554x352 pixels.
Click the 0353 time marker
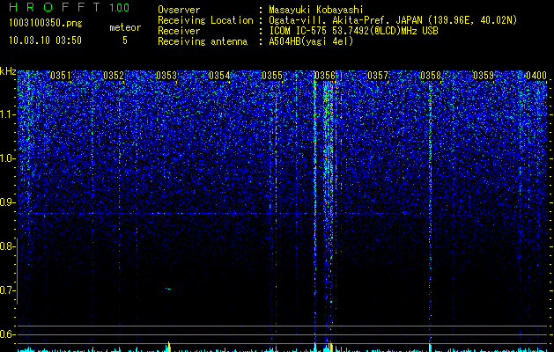click(x=166, y=76)
